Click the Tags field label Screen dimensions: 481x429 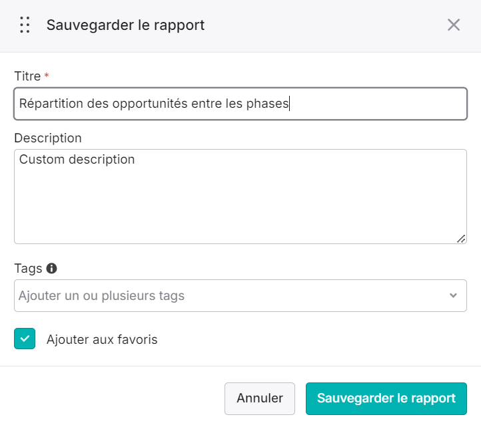[28, 269]
